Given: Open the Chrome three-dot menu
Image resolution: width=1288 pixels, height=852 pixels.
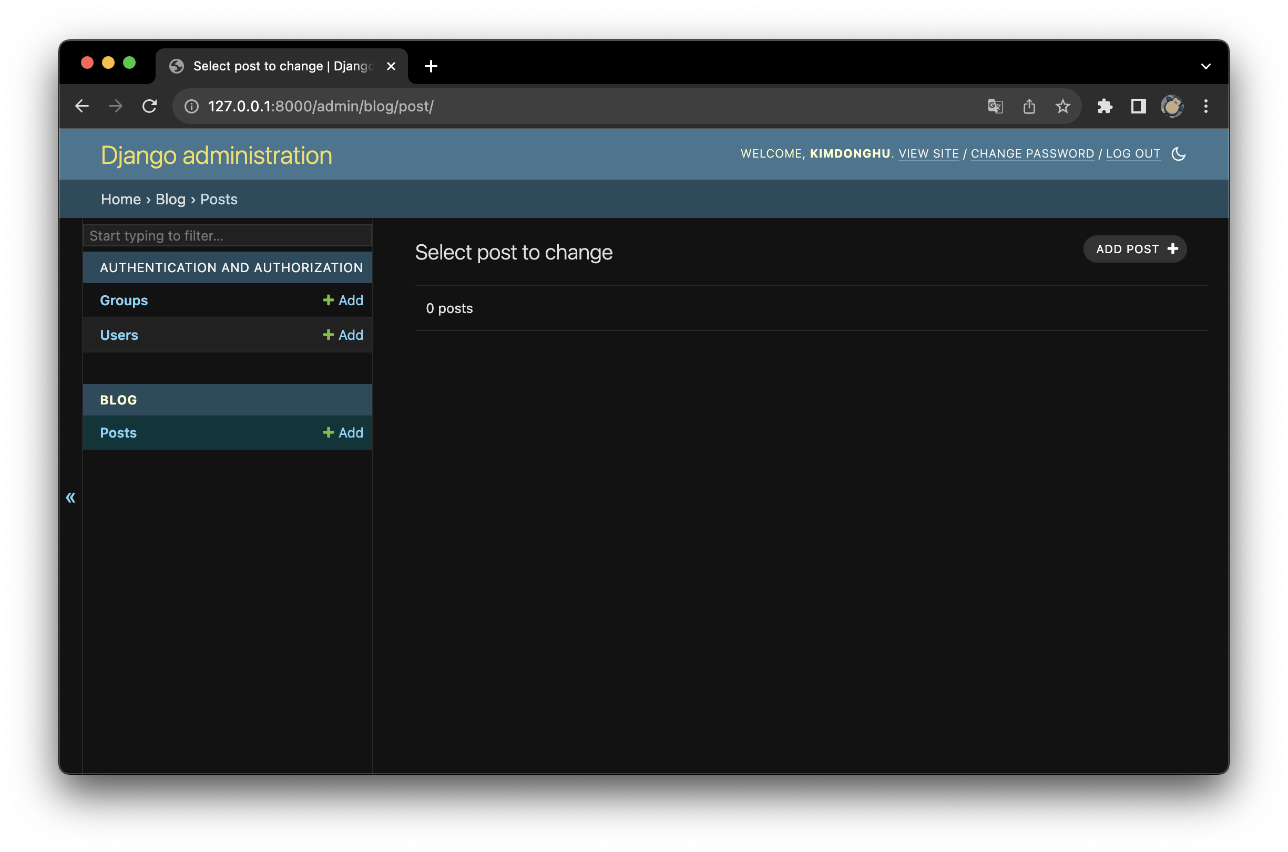Looking at the screenshot, I should (x=1205, y=106).
